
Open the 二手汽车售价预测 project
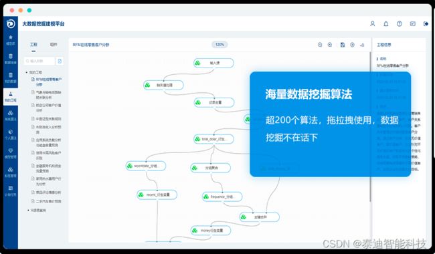(x=47, y=201)
